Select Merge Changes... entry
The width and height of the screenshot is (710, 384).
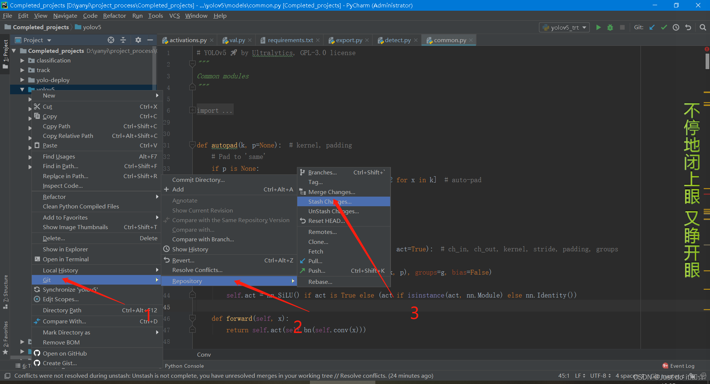pos(344,192)
